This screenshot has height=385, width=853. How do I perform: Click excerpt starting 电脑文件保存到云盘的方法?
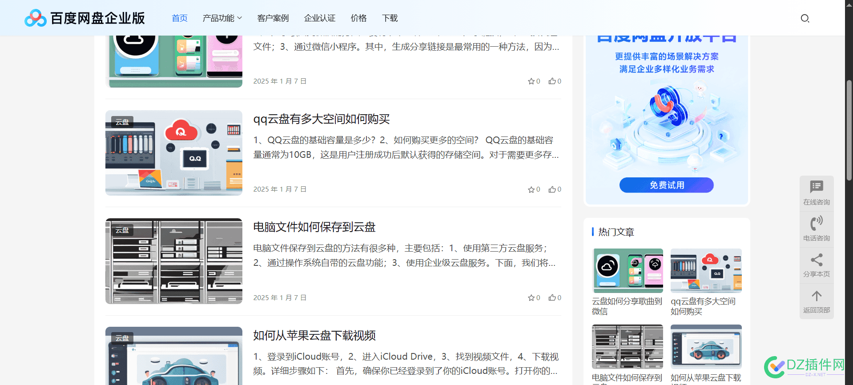click(x=404, y=256)
